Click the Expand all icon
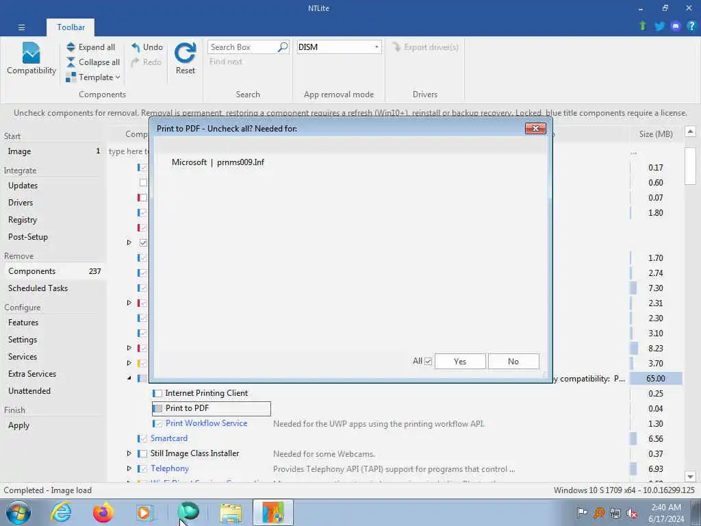The width and height of the screenshot is (701, 526). pyautogui.click(x=71, y=47)
